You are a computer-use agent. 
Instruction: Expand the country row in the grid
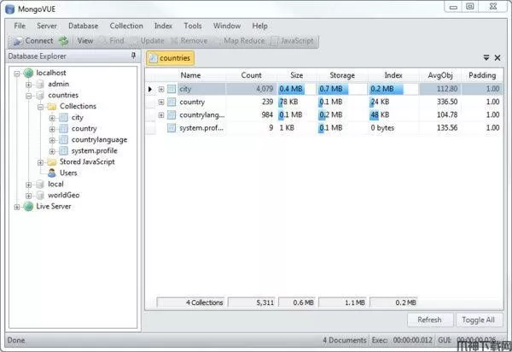[160, 102]
